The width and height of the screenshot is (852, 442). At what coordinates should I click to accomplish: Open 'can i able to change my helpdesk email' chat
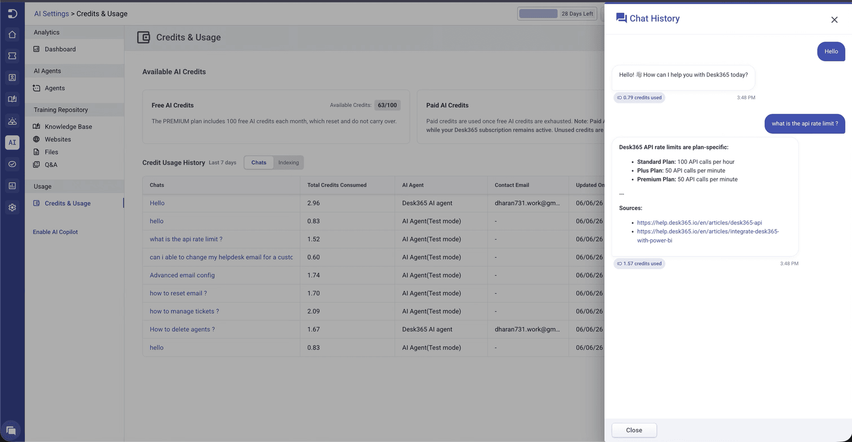[221, 257]
